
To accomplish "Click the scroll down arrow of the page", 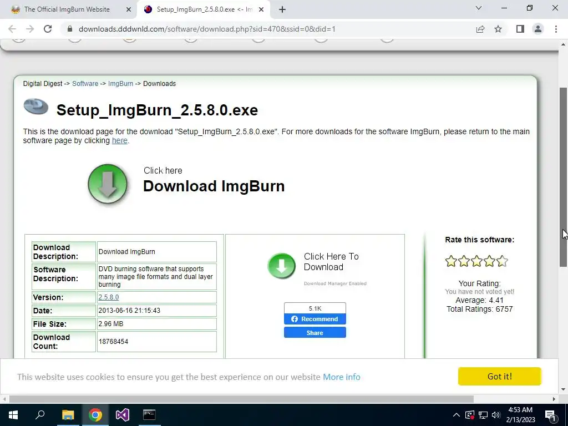I will pyautogui.click(x=563, y=390).
